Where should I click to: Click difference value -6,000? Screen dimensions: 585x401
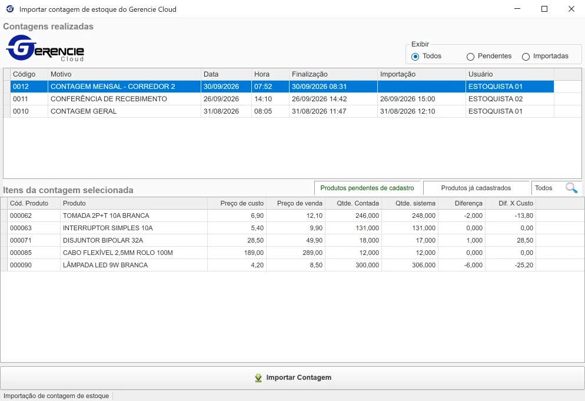(461, 265)
